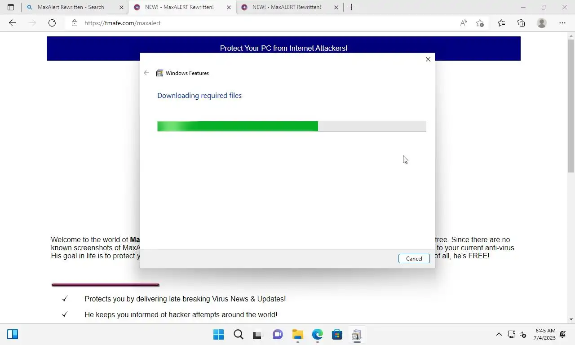Cancel the Windows Features download
The height and width of the screenshot is (345, 575).
(414, 258)
